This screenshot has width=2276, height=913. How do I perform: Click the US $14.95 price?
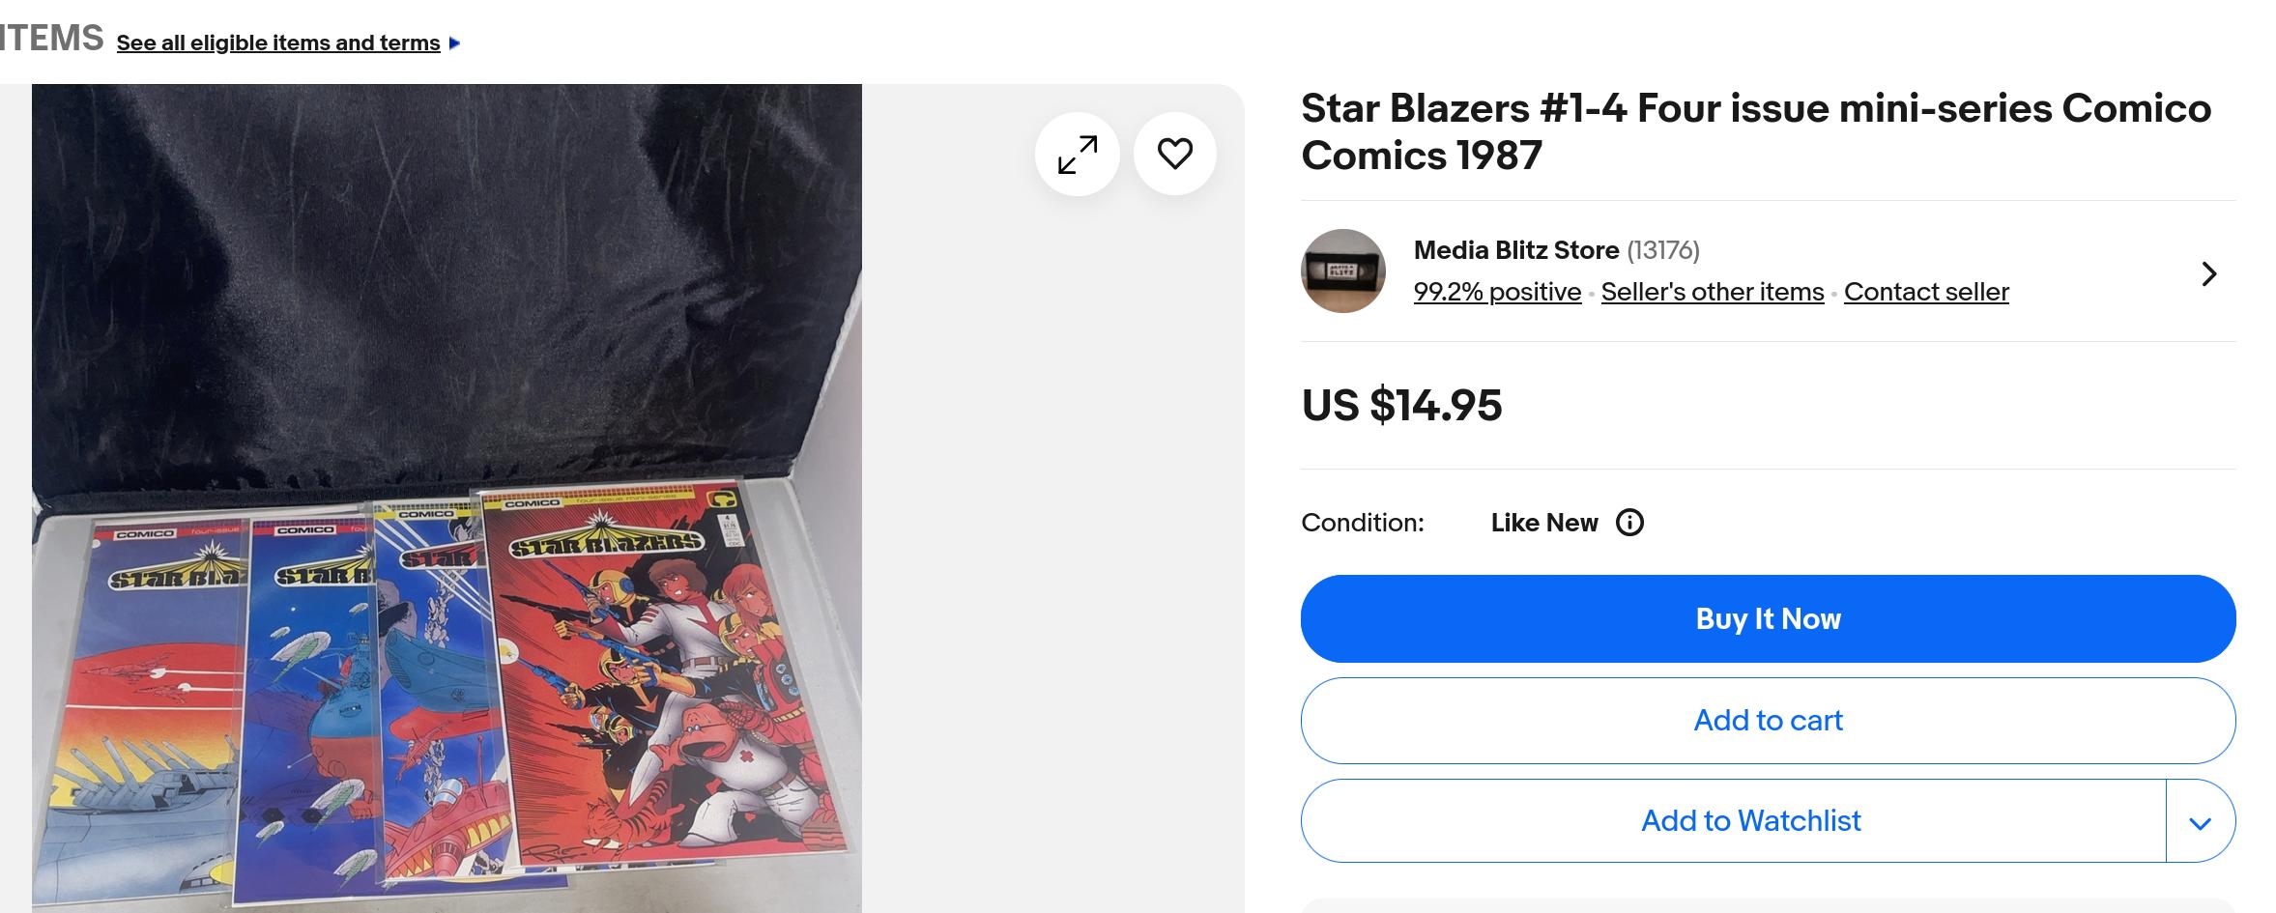click(1401, 405)
